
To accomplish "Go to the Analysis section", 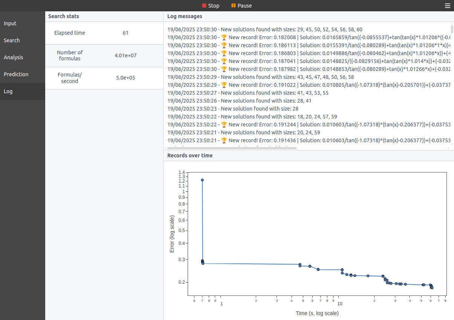I will coord(14,57).
